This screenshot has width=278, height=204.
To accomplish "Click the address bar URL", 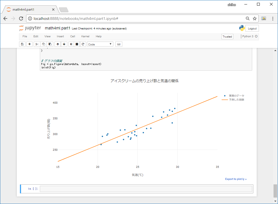I will point(76,18).
